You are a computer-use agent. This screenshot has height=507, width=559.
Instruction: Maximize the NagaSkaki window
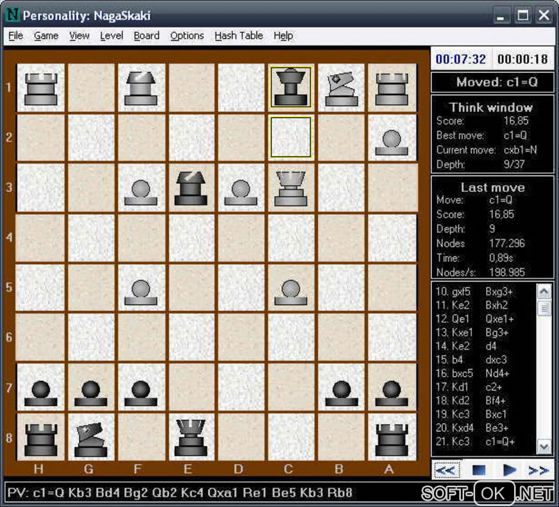point(523,15)
